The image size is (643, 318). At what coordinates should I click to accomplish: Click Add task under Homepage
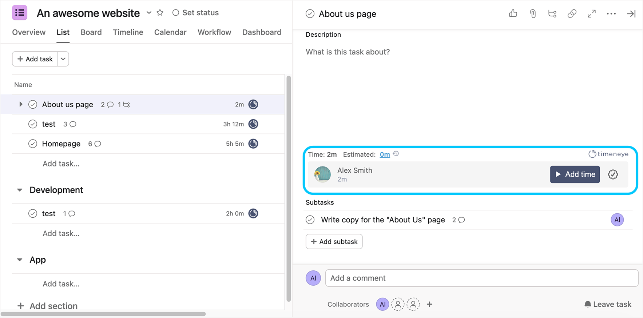point(61,164)
